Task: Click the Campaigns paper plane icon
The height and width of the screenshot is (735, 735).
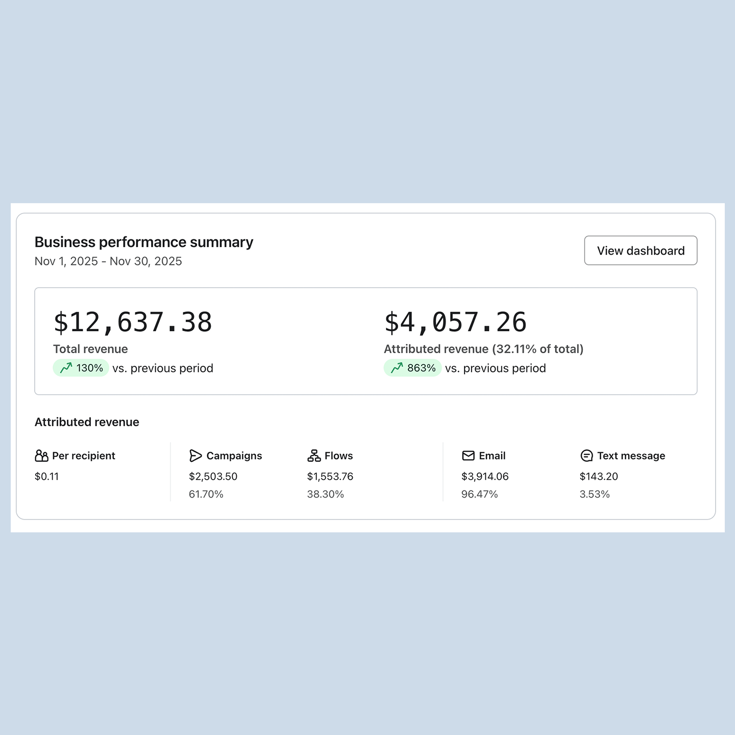Action: point(195,456)
